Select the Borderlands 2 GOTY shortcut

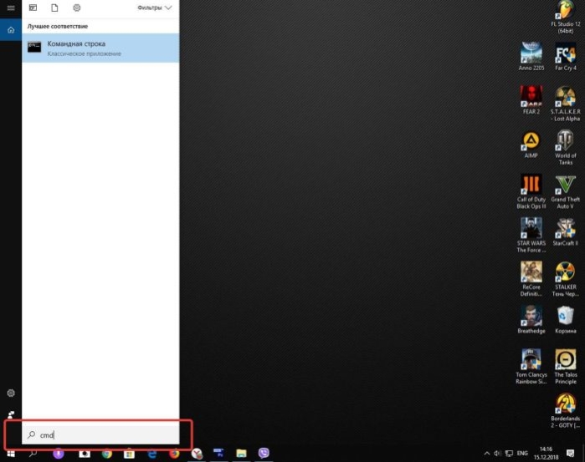point(566,410)
